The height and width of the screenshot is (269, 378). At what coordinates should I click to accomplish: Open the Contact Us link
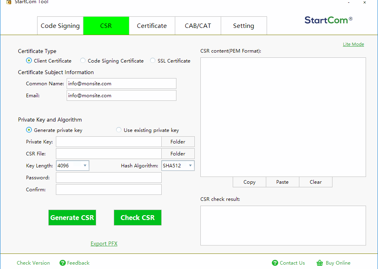pos(292,263)
